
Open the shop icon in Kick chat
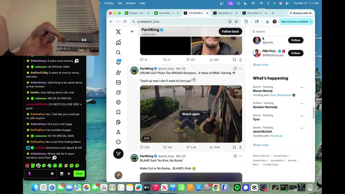pos(62,174)
